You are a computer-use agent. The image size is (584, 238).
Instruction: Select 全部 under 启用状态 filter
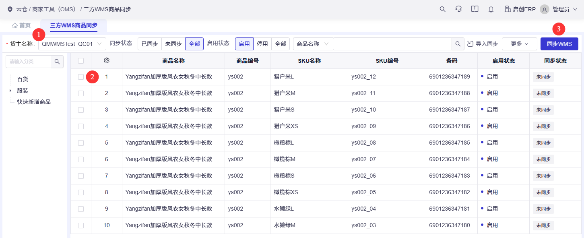click(x=281, y=44)
